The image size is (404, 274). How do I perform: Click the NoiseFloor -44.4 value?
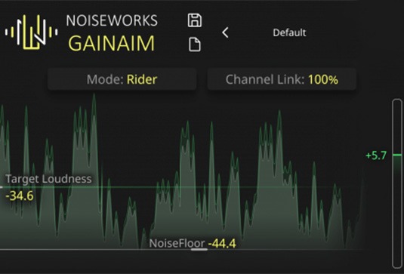pyautogui.click(x=222, y=243)
